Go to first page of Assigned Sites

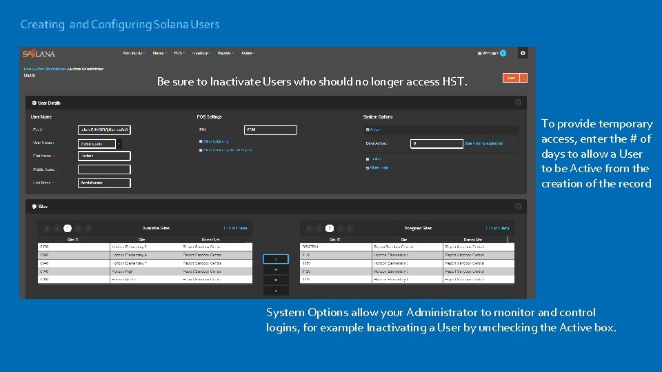pos(309,228)
